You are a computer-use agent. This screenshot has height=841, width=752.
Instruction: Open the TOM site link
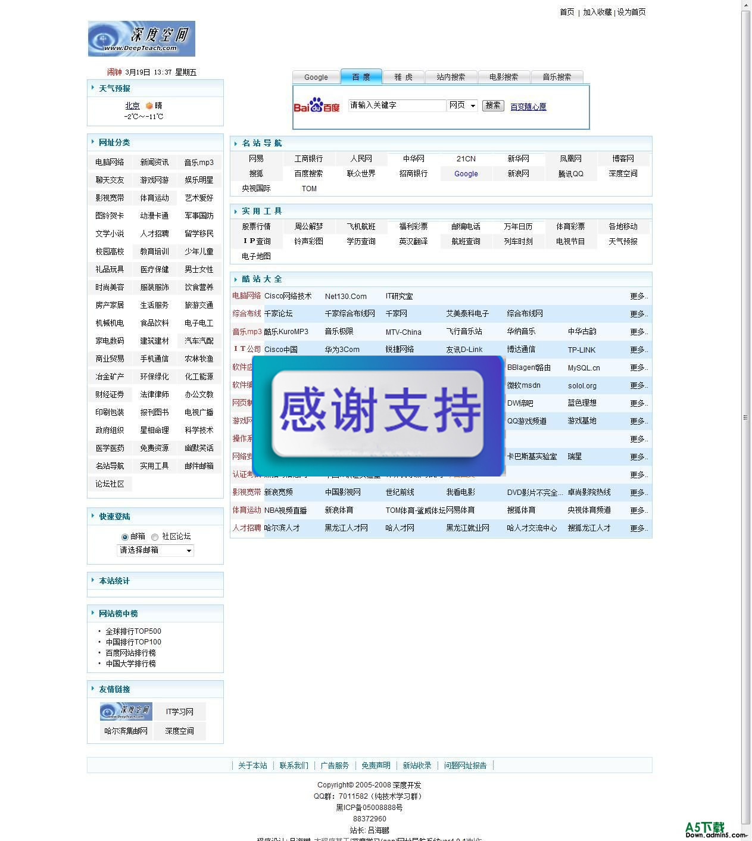[x=309, y=189]
